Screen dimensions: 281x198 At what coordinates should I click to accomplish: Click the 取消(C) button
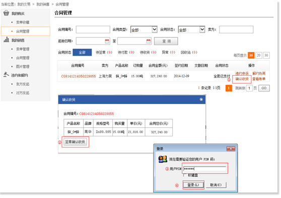[216, 185]
